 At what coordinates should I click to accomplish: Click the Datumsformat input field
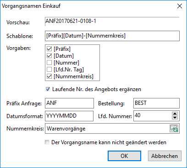69,116
